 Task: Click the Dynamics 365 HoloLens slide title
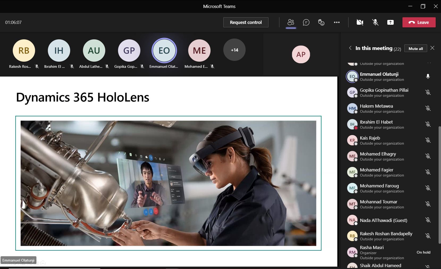(x=82, y=97)
